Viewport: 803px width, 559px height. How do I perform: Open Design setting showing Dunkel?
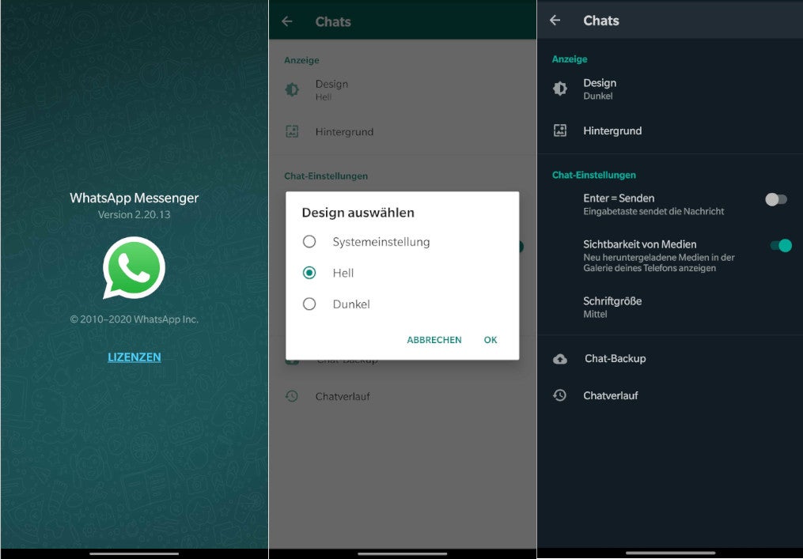point(670,89)
